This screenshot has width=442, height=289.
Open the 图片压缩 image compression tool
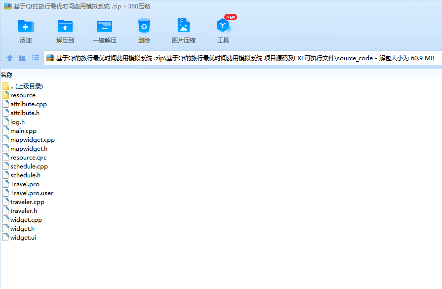point(184,26)
